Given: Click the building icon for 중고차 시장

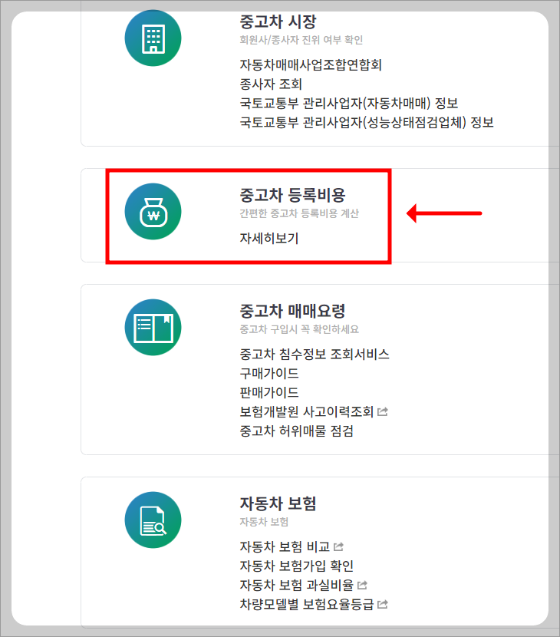Looking at the screenshot, I should pyautogui.click(x=153, y=38).
